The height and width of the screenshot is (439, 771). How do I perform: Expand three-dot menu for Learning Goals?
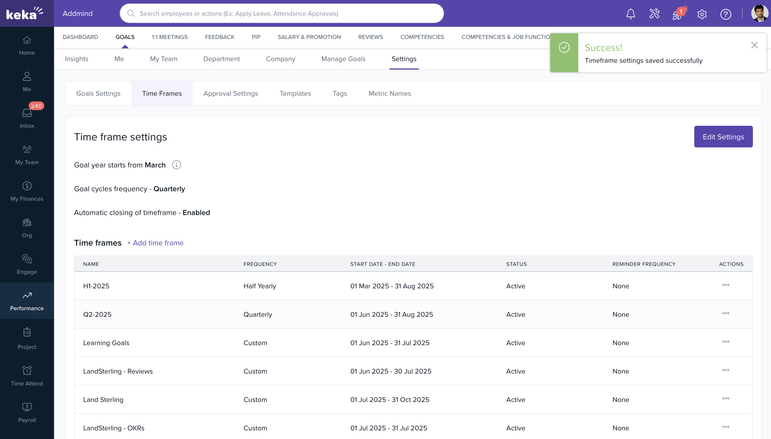(726, 342)
